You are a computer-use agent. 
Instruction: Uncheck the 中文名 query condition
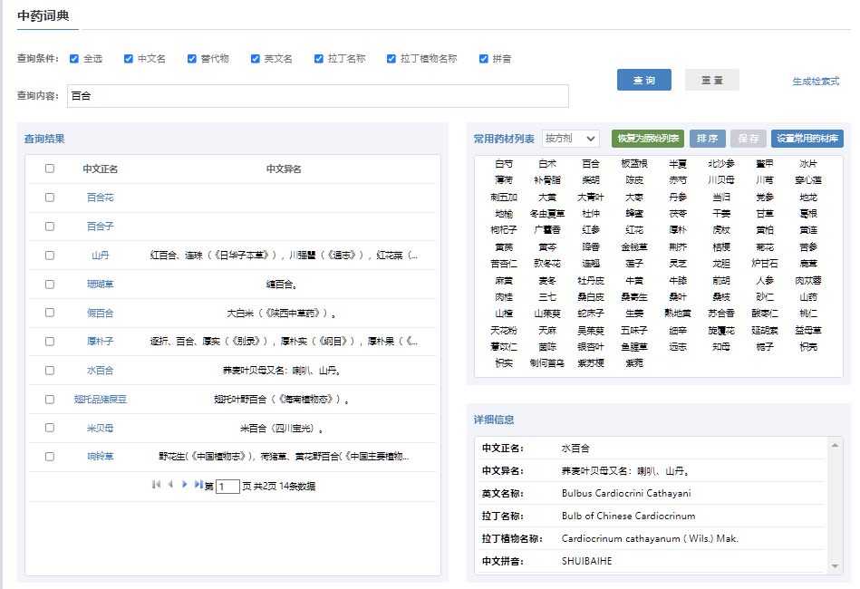[x=129, y=59]
